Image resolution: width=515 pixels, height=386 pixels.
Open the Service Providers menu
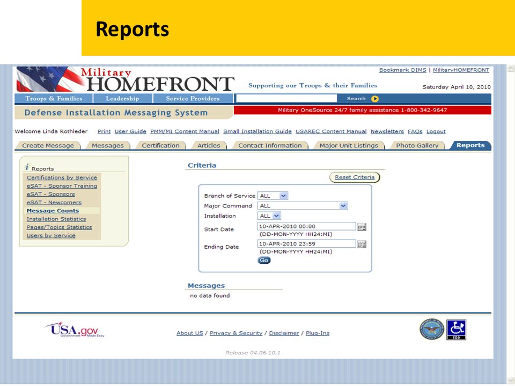click(193, 99)
